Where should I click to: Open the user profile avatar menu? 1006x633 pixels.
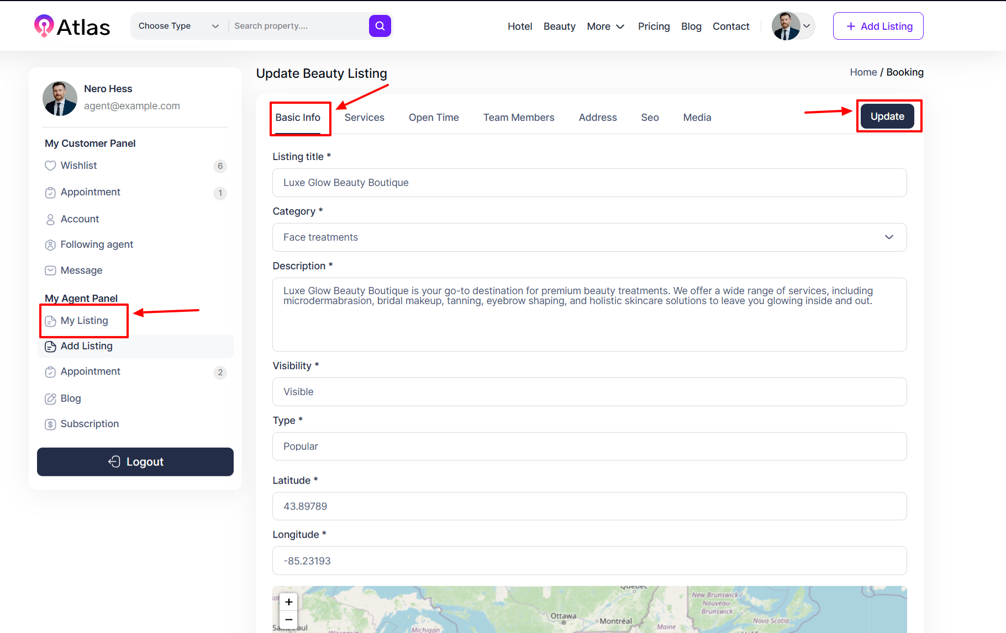coord(792,26)
